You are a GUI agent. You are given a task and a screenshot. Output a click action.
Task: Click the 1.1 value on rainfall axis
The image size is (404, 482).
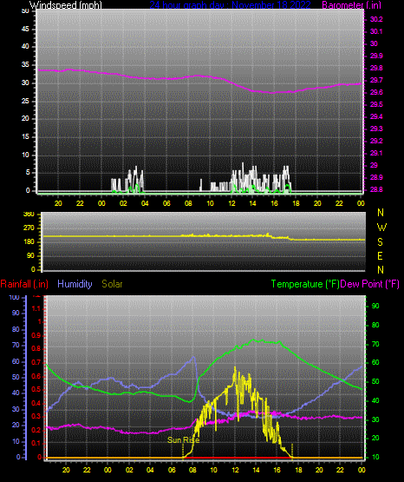coord(36,308)
